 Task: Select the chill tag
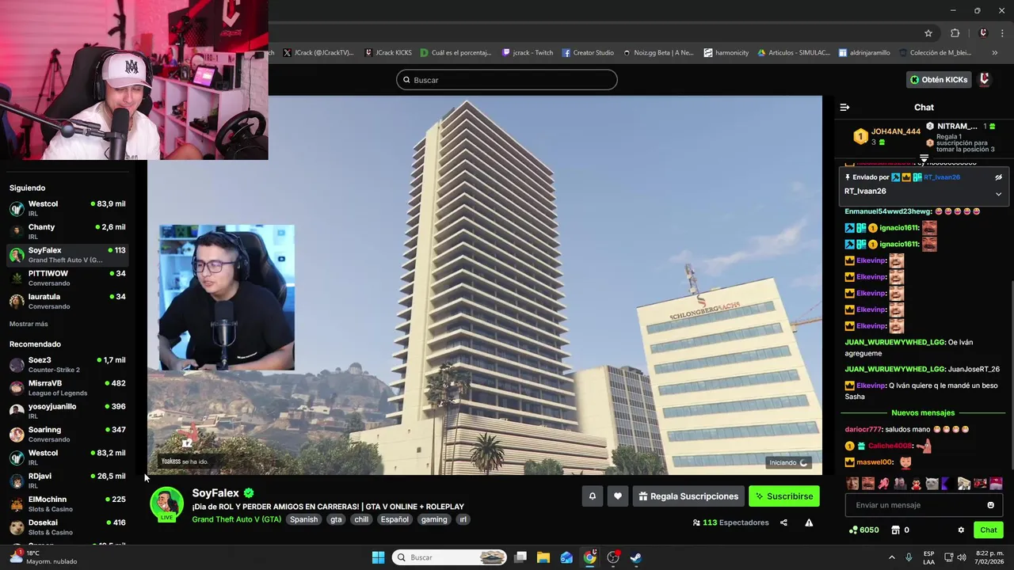[361, 519]
